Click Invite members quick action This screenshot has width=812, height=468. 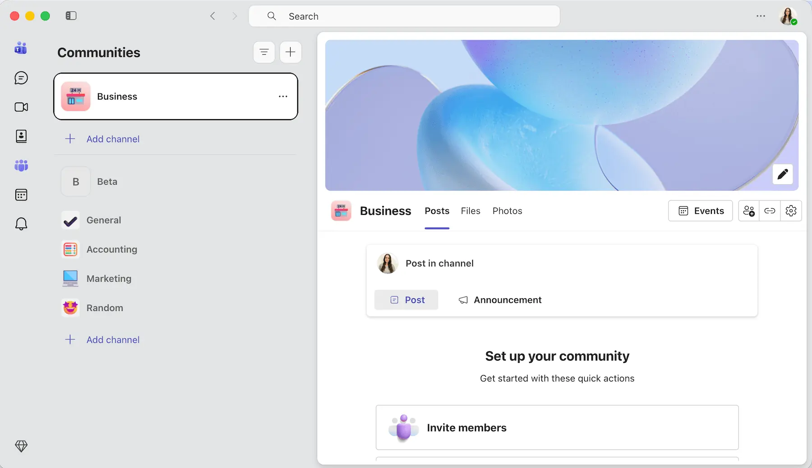[x=557, y=427]
